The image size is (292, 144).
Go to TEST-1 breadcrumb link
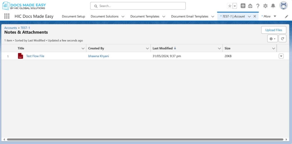(x=25, y=28)
